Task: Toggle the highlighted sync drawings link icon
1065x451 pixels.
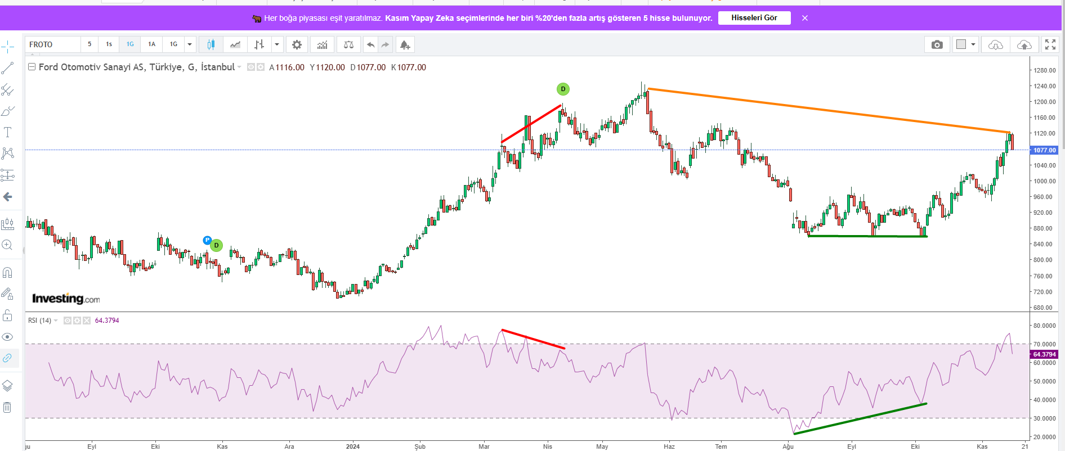Action: (x=8, y=358)
